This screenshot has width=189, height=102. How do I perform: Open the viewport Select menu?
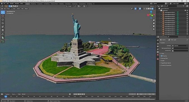pos(18,9)
